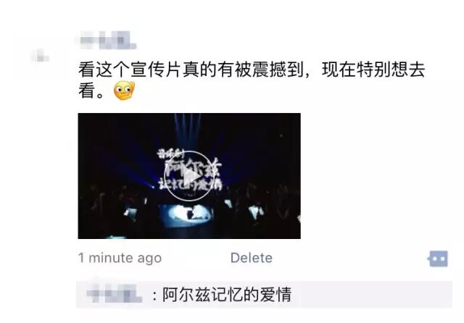Tap the text 现在特别想去
This screenshot has width=464, height=323.
(373, 70)
